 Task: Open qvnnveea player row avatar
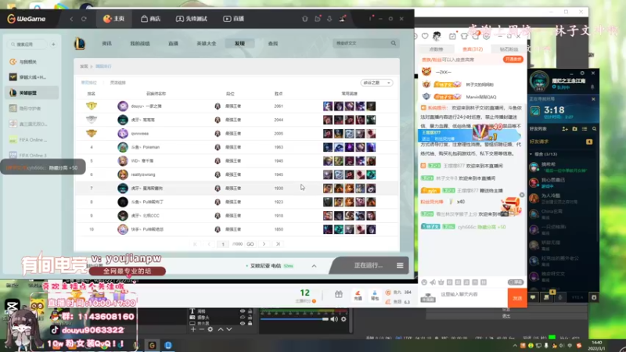(123, 133)
